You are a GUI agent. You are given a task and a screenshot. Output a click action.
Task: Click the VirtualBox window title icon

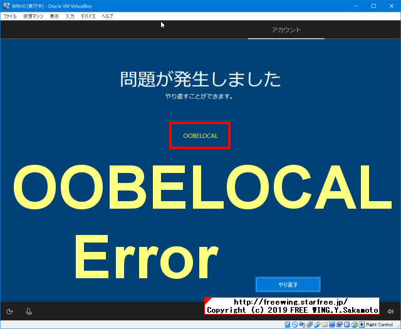click(x=6, y=6)
